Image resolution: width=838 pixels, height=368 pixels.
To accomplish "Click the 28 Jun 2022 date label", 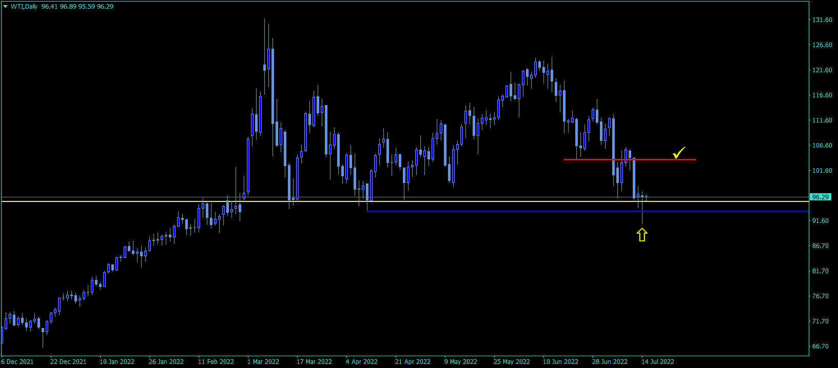I will (610, 362).
